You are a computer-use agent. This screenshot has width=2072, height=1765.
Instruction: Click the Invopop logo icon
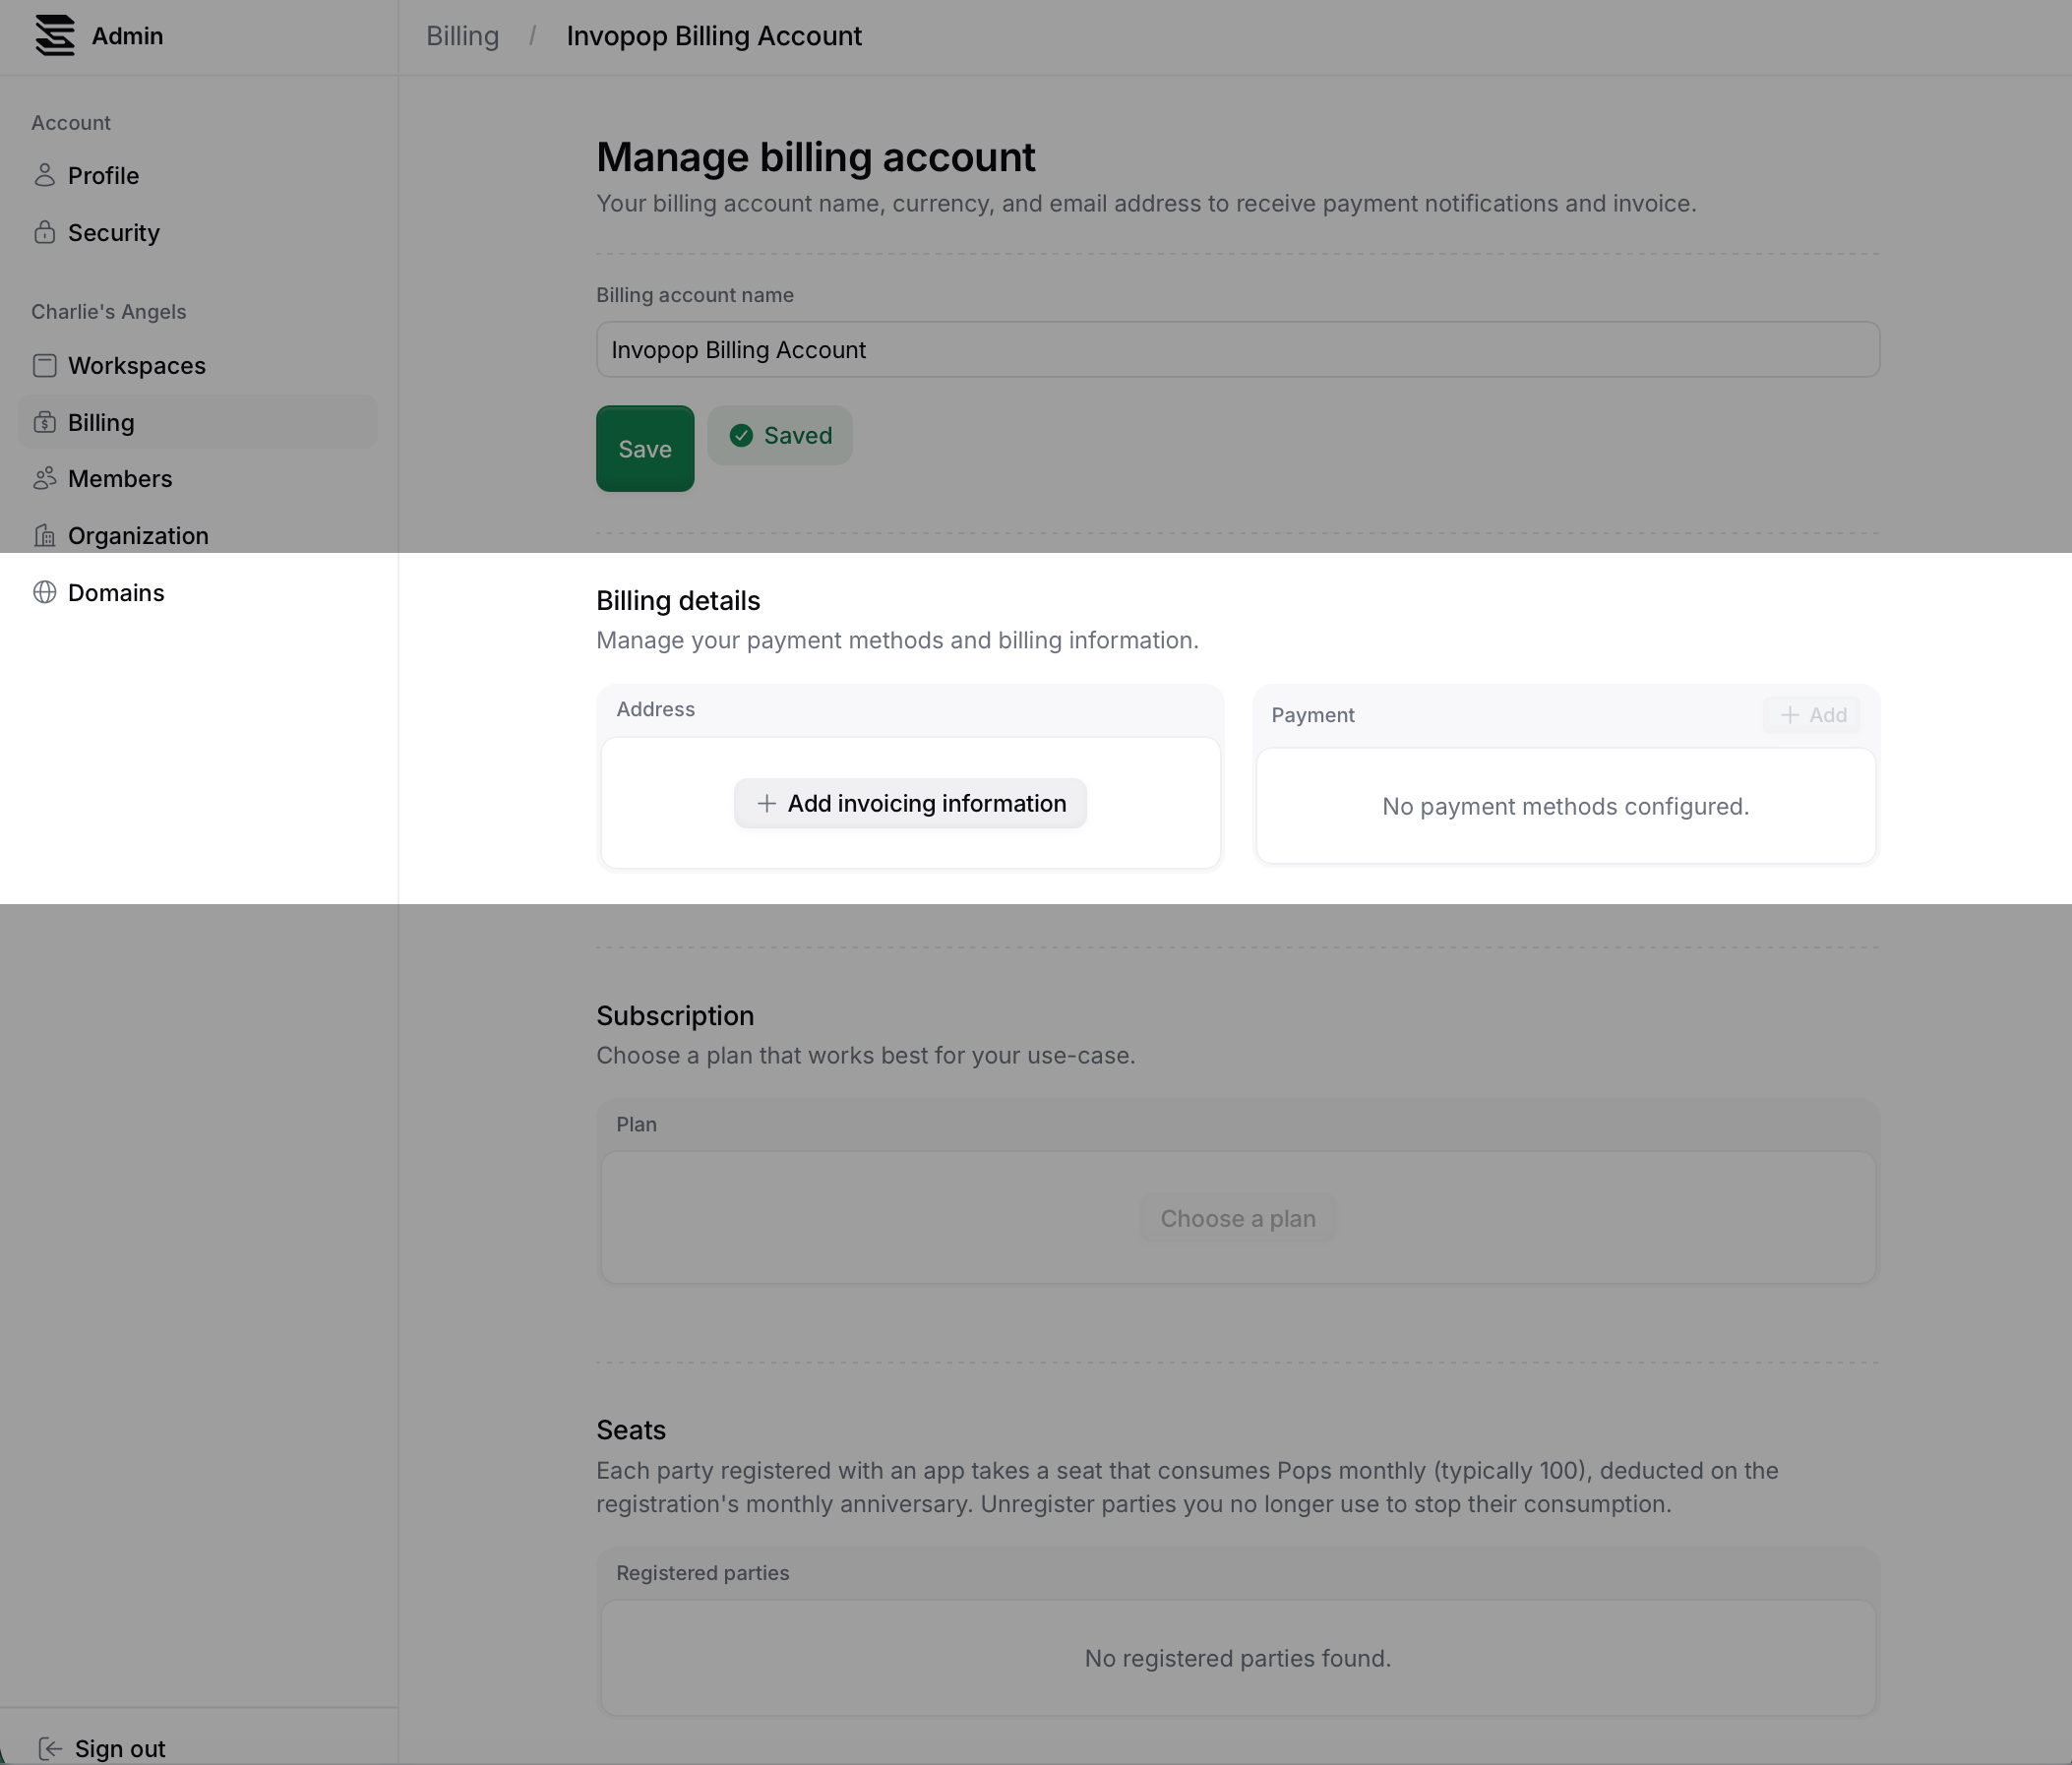coord(55,36)
